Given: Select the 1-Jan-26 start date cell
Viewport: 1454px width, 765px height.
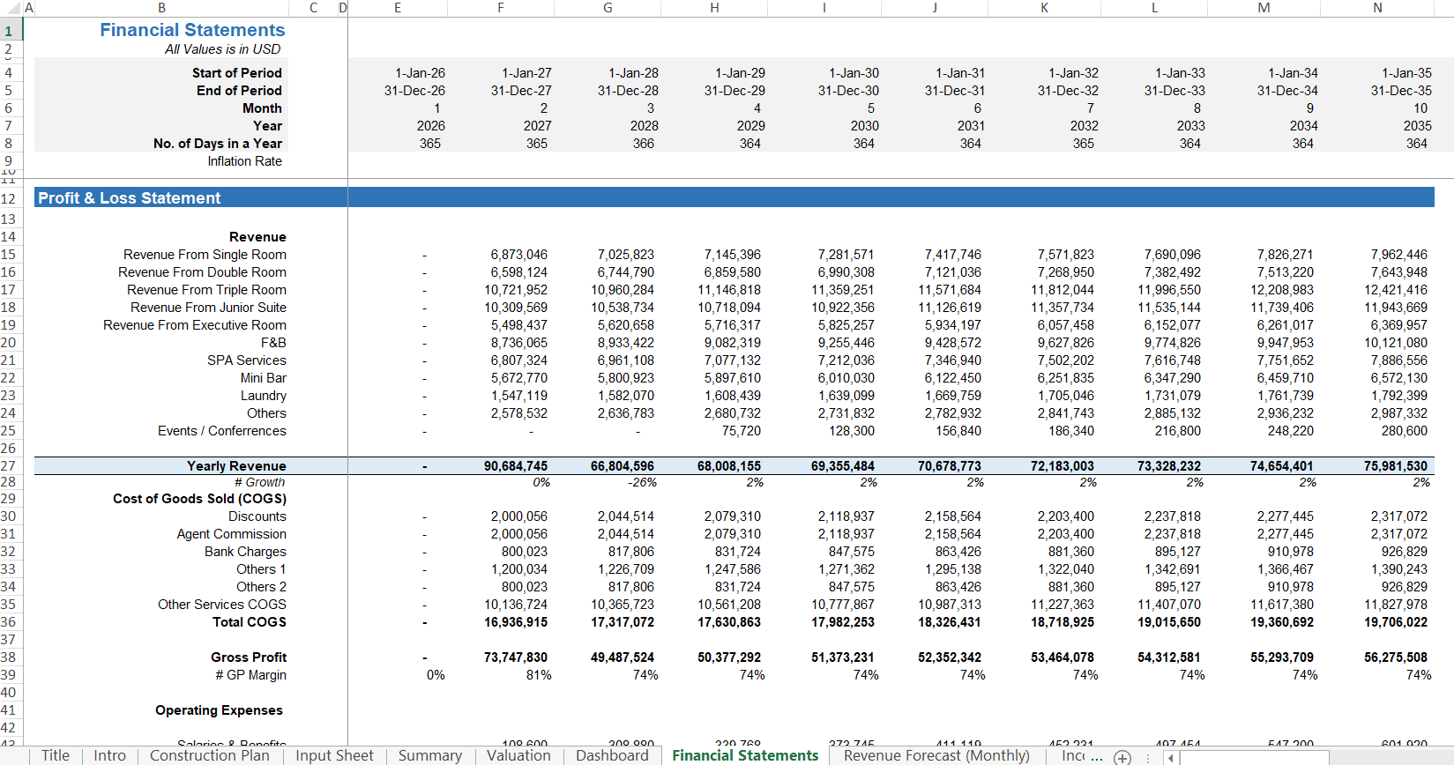Looking at the screenshot, I should 420,73.
